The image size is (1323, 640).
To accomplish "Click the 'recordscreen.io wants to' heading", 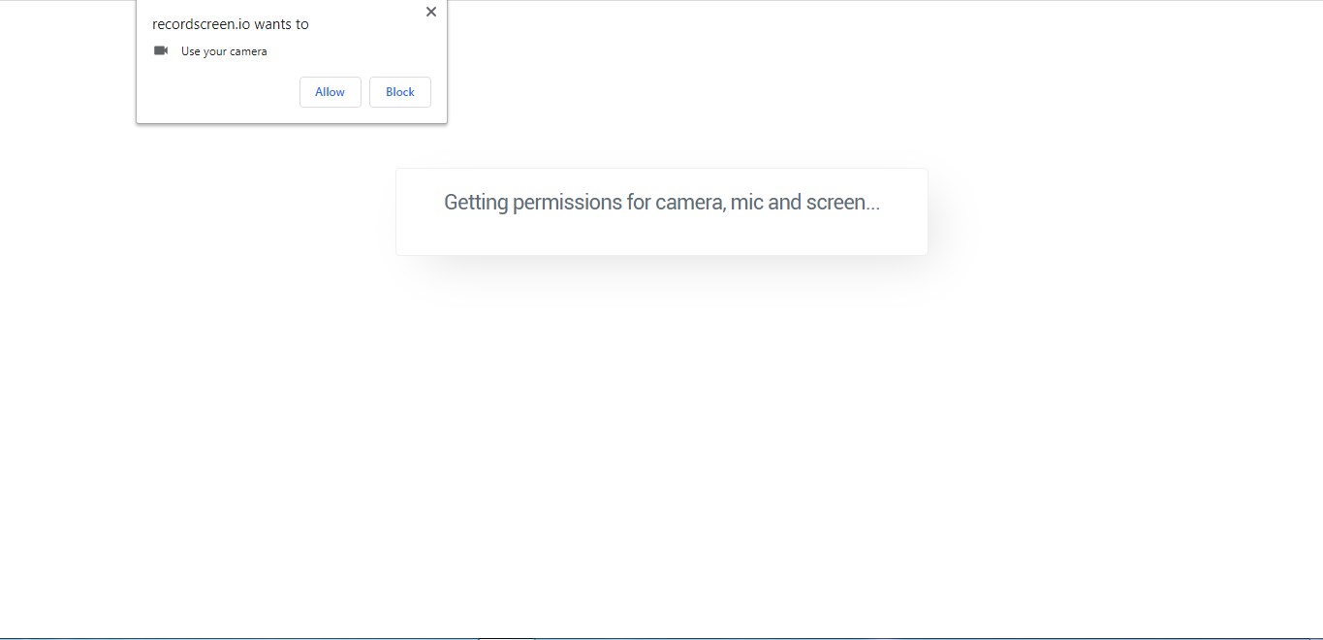I will pyautogui.click(x=231, y=24).
